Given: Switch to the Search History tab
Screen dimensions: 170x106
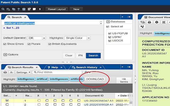Looking at the screenshot, I should click(87, 67).
